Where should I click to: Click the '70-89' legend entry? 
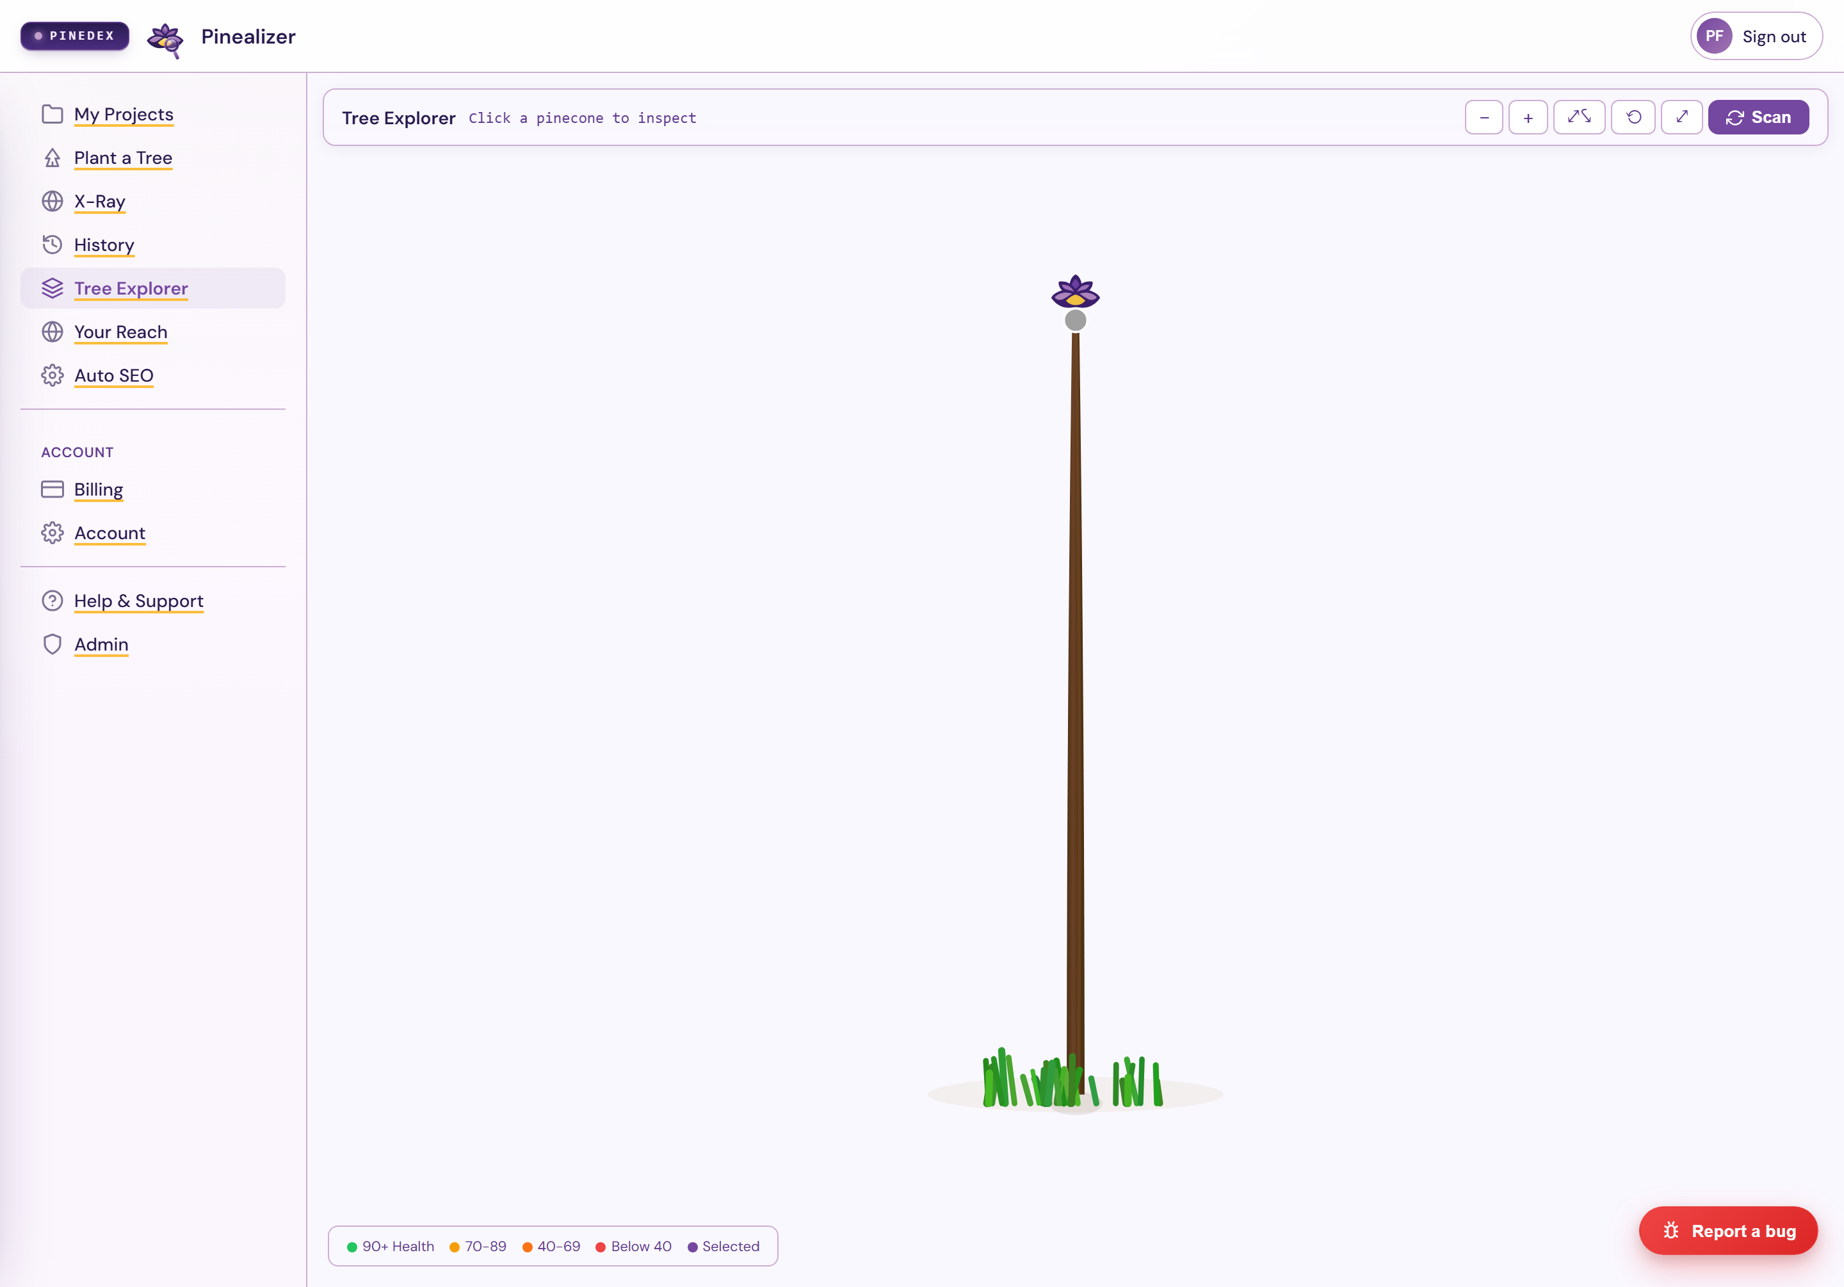478,1246
